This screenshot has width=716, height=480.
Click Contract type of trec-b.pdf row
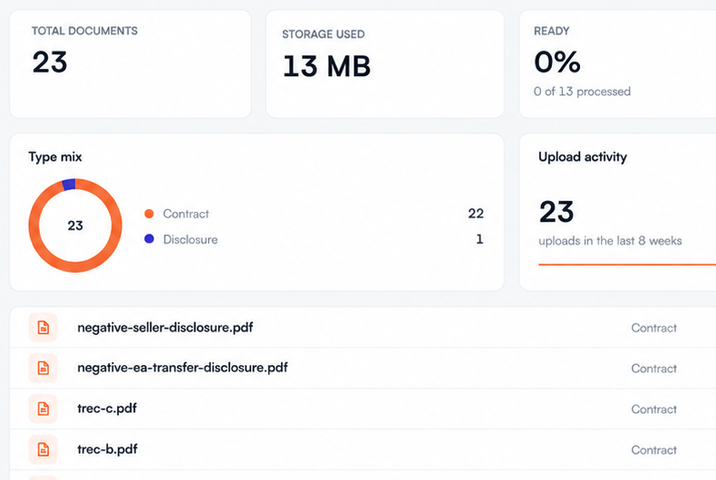[x=653, y=450]
